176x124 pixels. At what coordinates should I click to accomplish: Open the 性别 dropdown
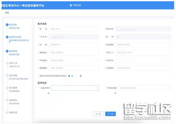point(143,37)
